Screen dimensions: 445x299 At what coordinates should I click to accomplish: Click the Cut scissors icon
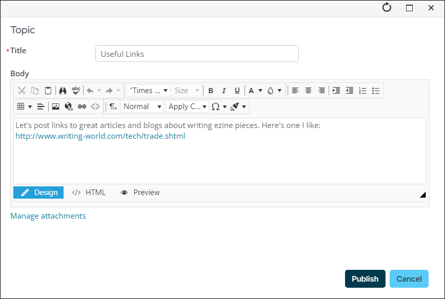[x=22, y=91]
